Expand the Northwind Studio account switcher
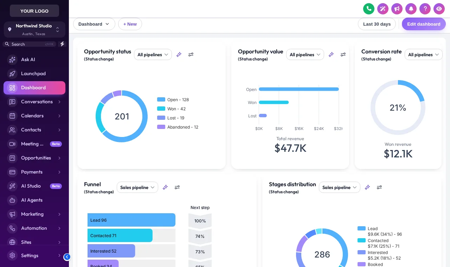Image resolution: width=450 pixels, height=267 pixels. 34,30
